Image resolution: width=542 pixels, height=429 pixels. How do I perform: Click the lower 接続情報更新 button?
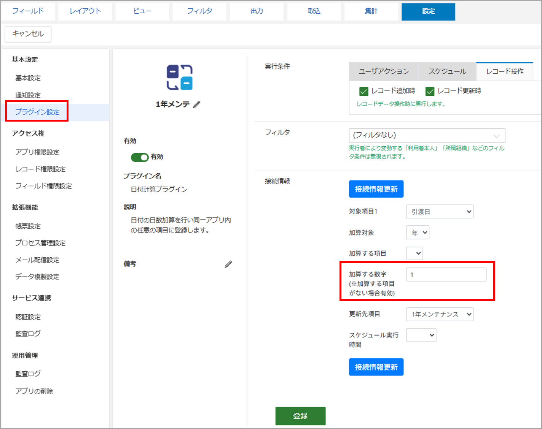(x=376, y=367)
